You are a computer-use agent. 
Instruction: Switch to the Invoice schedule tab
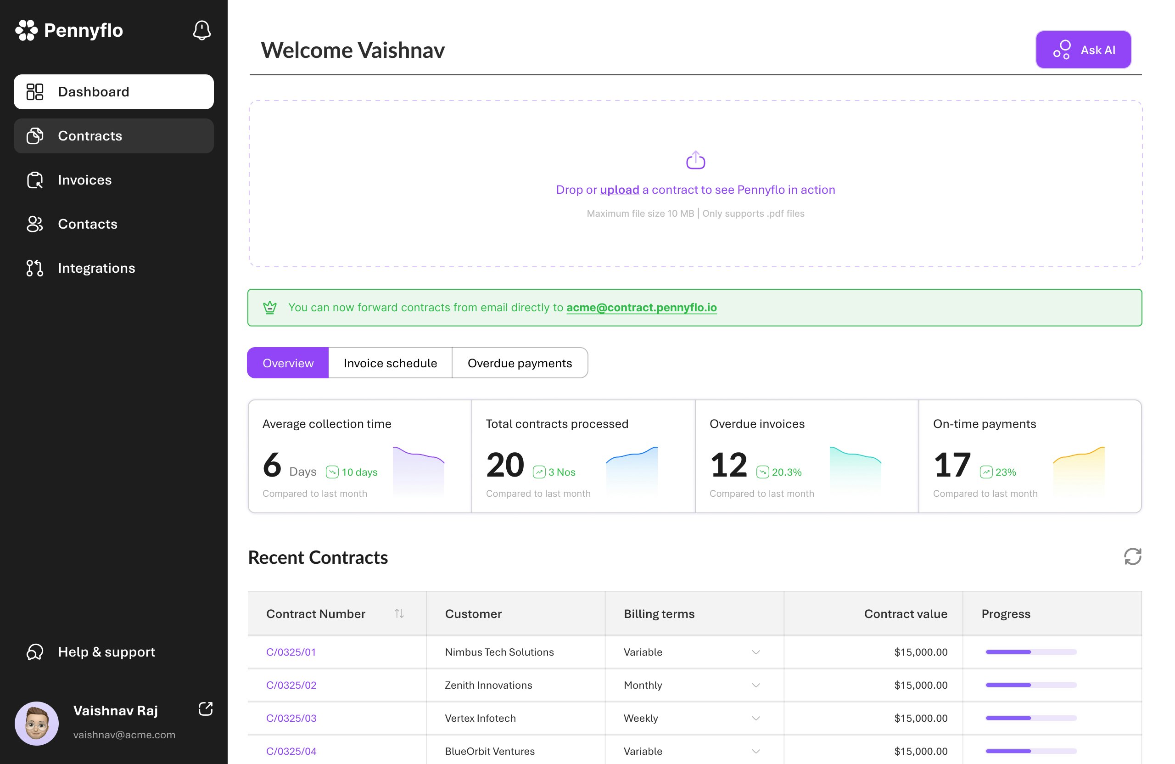point(390,363)
